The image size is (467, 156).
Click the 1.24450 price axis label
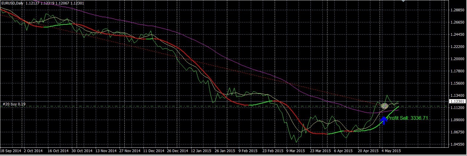pos(457,34)
